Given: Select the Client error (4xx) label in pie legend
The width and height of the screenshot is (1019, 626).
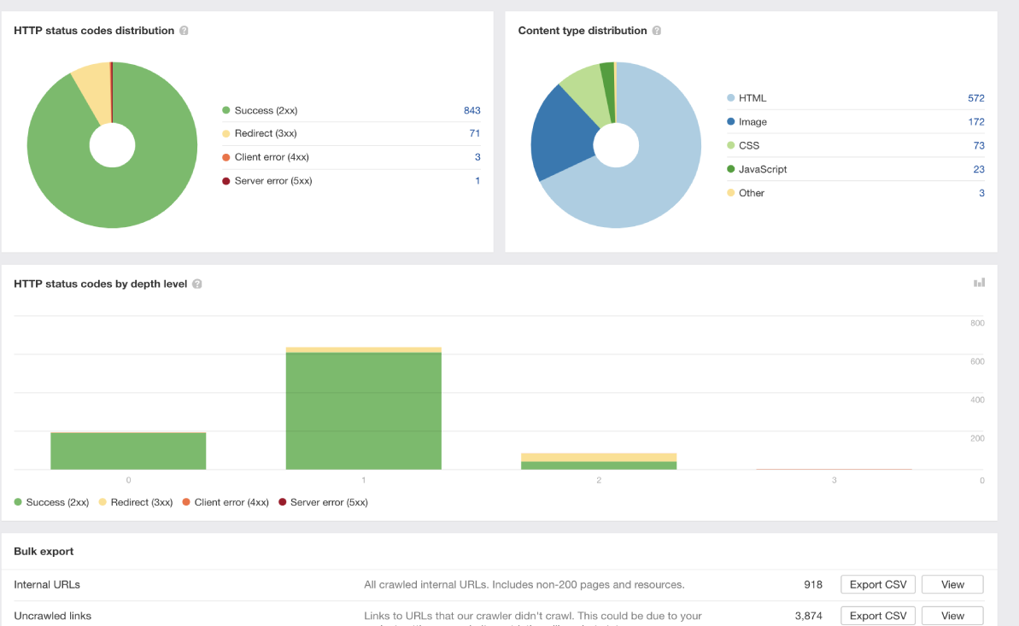Looking at the screenshot, I should tap(272, 157).
